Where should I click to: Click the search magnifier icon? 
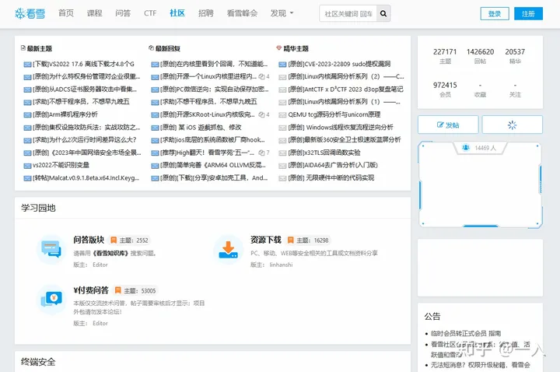(383, 13)
